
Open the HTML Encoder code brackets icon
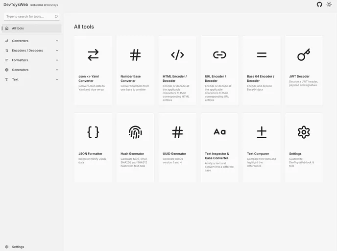177,55
